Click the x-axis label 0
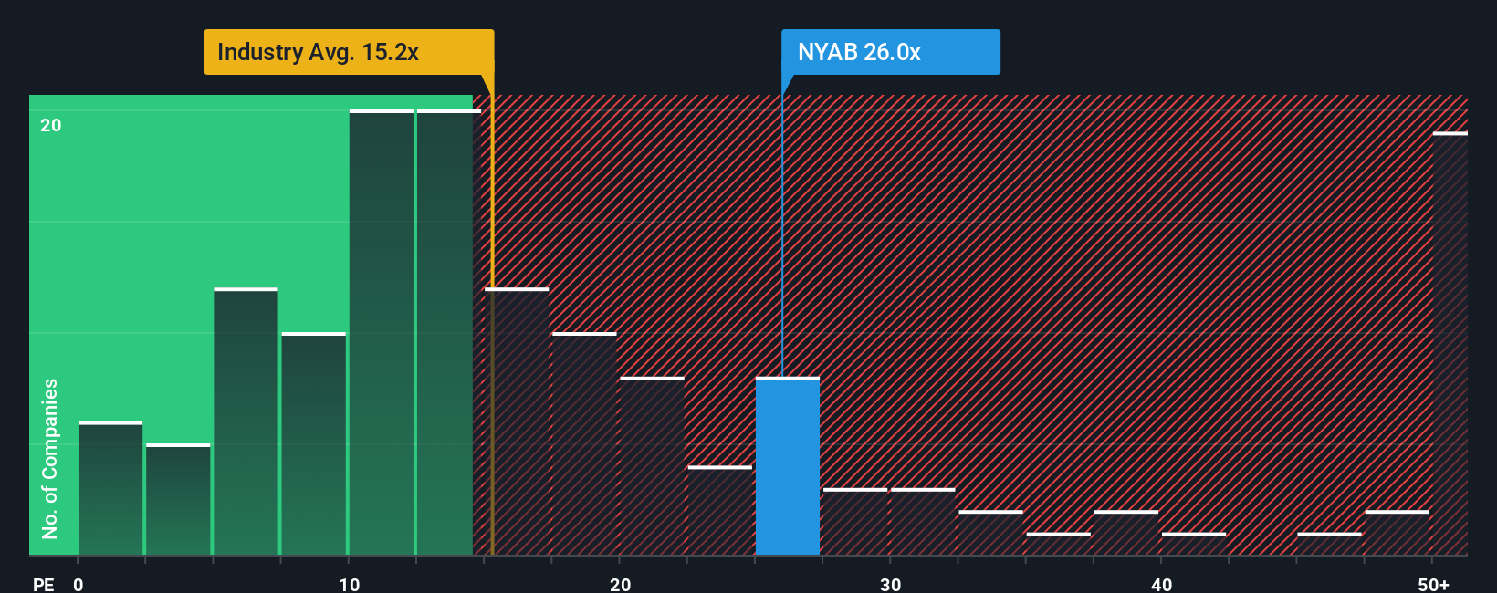The image size is (1497, 593). pos(79,584)
